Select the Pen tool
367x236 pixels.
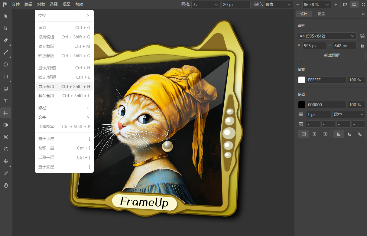click(6, 40)
